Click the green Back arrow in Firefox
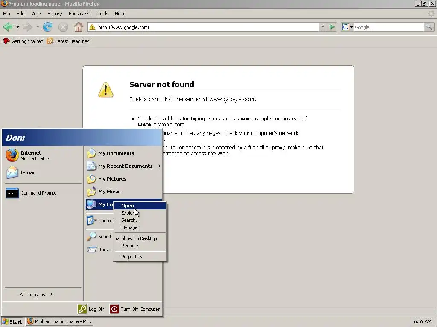The width and height of the screenshot is (437, 327). pyautogui.click(x=8, y=27)
